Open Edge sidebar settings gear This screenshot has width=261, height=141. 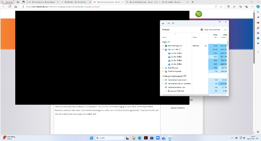tap(258, 132)
